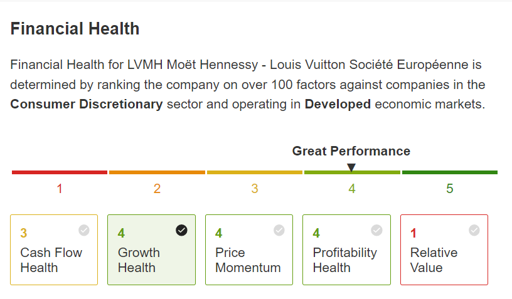Toggle the Profitability Health checkmark icon

376,230
